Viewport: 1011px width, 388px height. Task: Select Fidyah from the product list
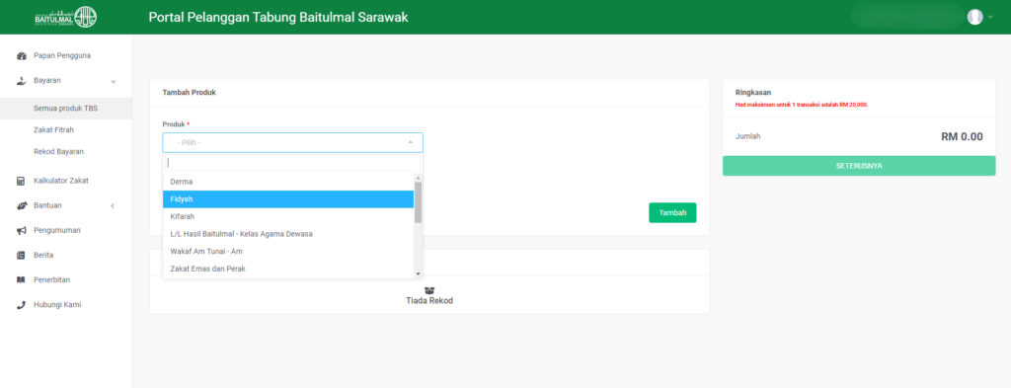tap(288, 199)
